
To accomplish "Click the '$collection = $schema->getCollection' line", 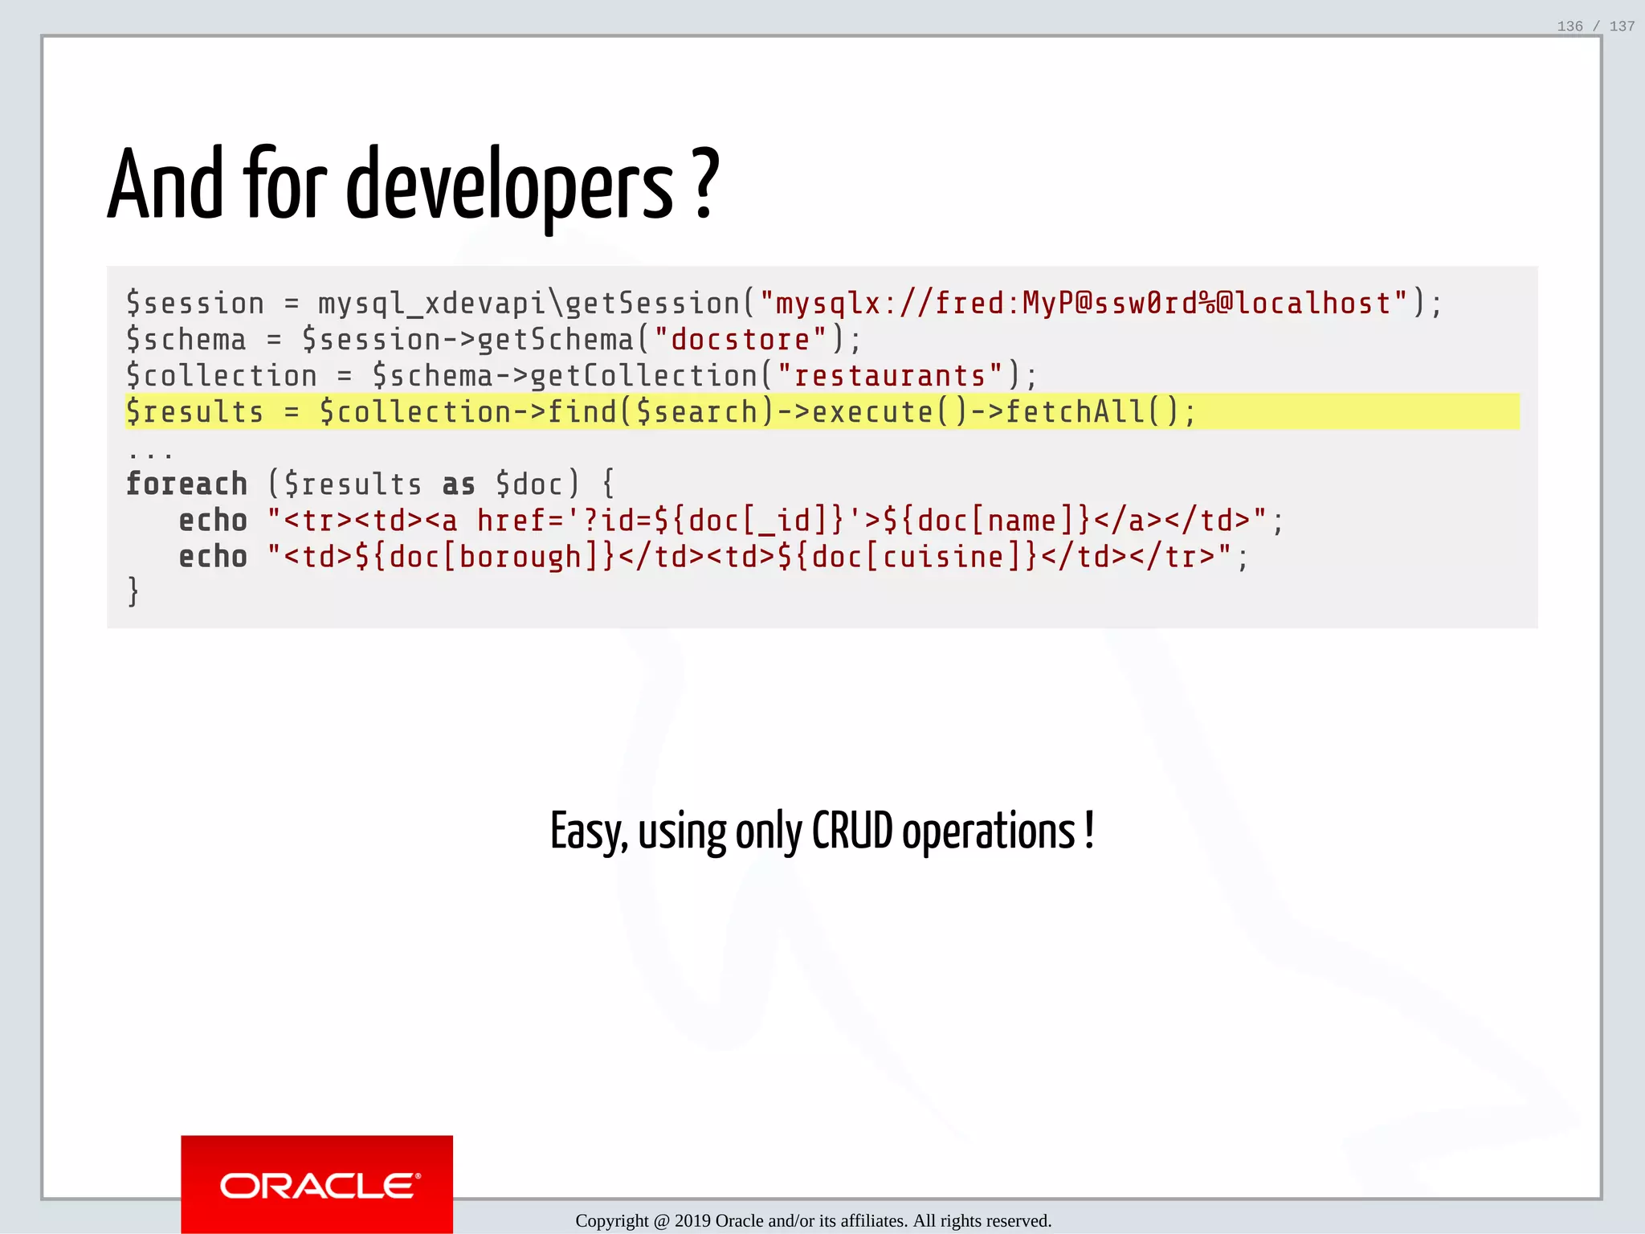I will tap(582, 376).
